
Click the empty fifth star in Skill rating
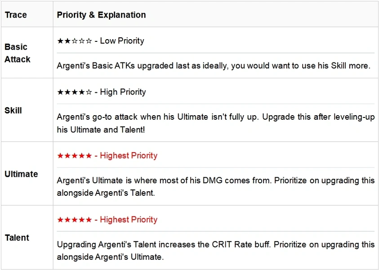coord(89,92)
